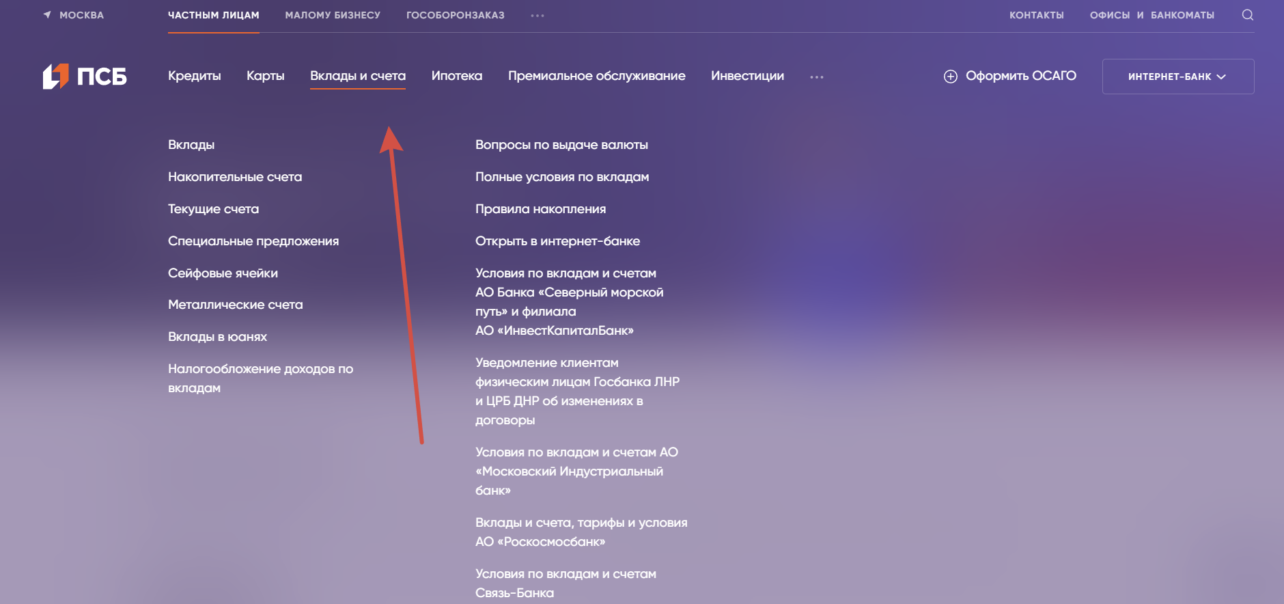1284x604 pixels.
Task: Switch to Малому бизнесу tab
Action: coord(333,15)
